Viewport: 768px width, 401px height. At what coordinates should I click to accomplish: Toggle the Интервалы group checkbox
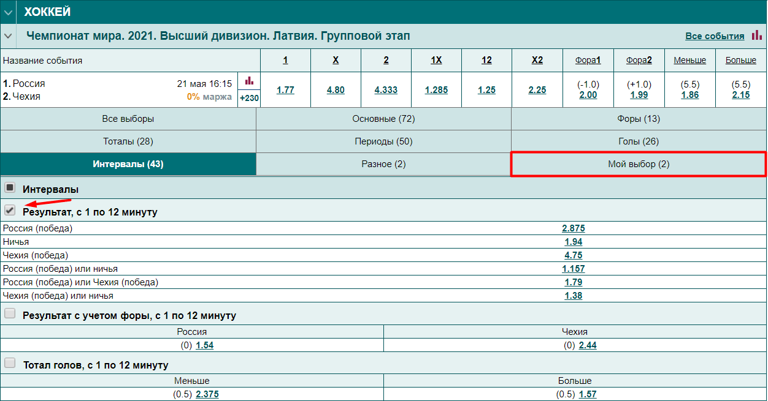click(x=10, y=188)
